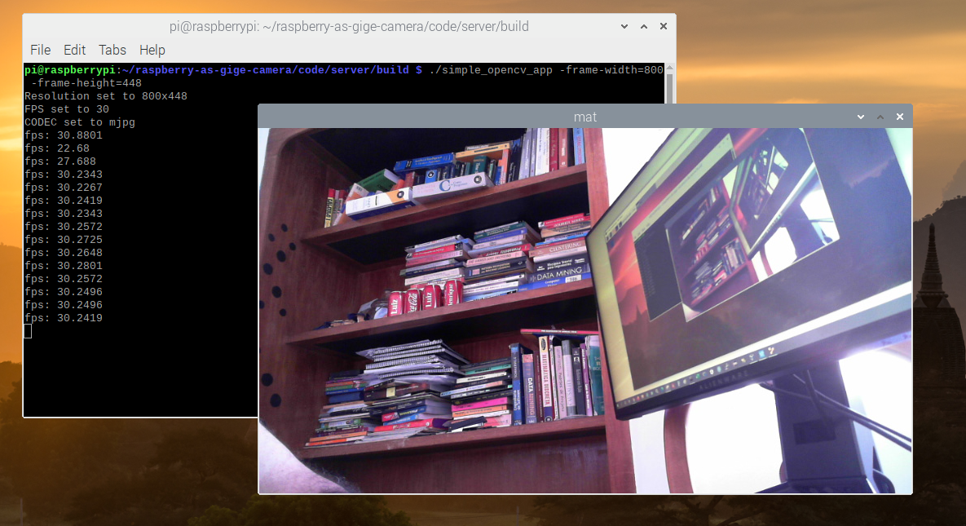Close the terminal window
Screen dimensions: 966x526
click(x=664, y=27)
